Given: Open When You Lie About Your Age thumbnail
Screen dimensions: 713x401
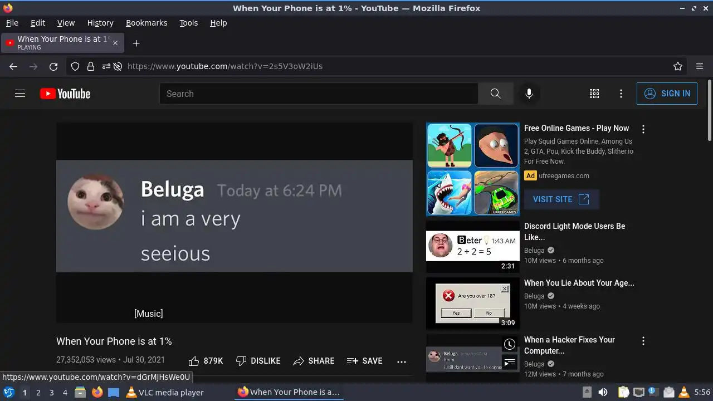Looking at the screenshot, I should coord(473,304).
